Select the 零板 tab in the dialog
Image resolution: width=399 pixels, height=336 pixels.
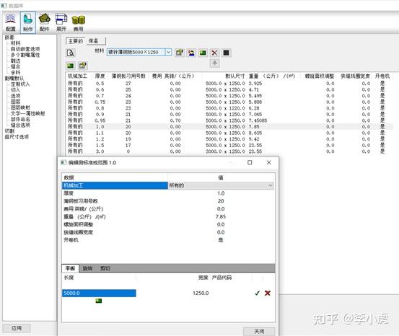[70, 268]
